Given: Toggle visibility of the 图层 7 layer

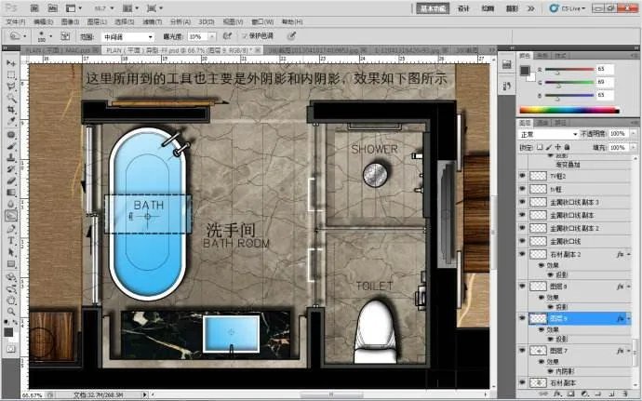Looking at the screenshot, I should click(x=522, y=350).
